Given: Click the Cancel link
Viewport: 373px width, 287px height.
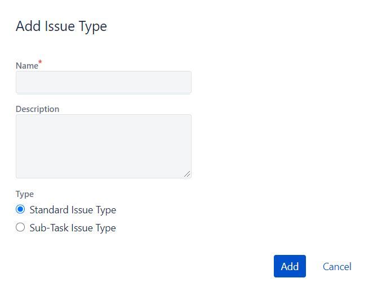Looking at the screenshot, I should (x=337, y=266).
